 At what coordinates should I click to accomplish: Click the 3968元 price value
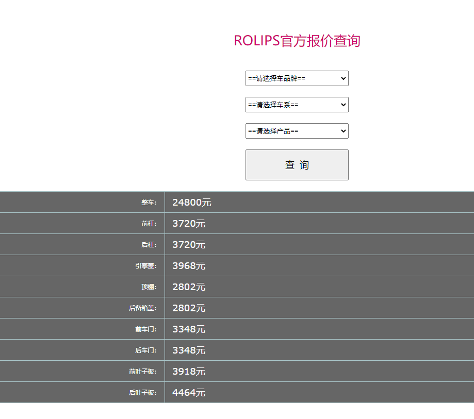point(189,266)
